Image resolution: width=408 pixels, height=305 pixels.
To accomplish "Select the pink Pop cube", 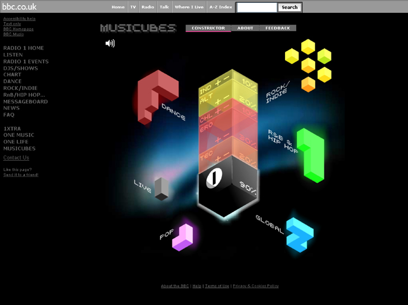I will 183,237.
